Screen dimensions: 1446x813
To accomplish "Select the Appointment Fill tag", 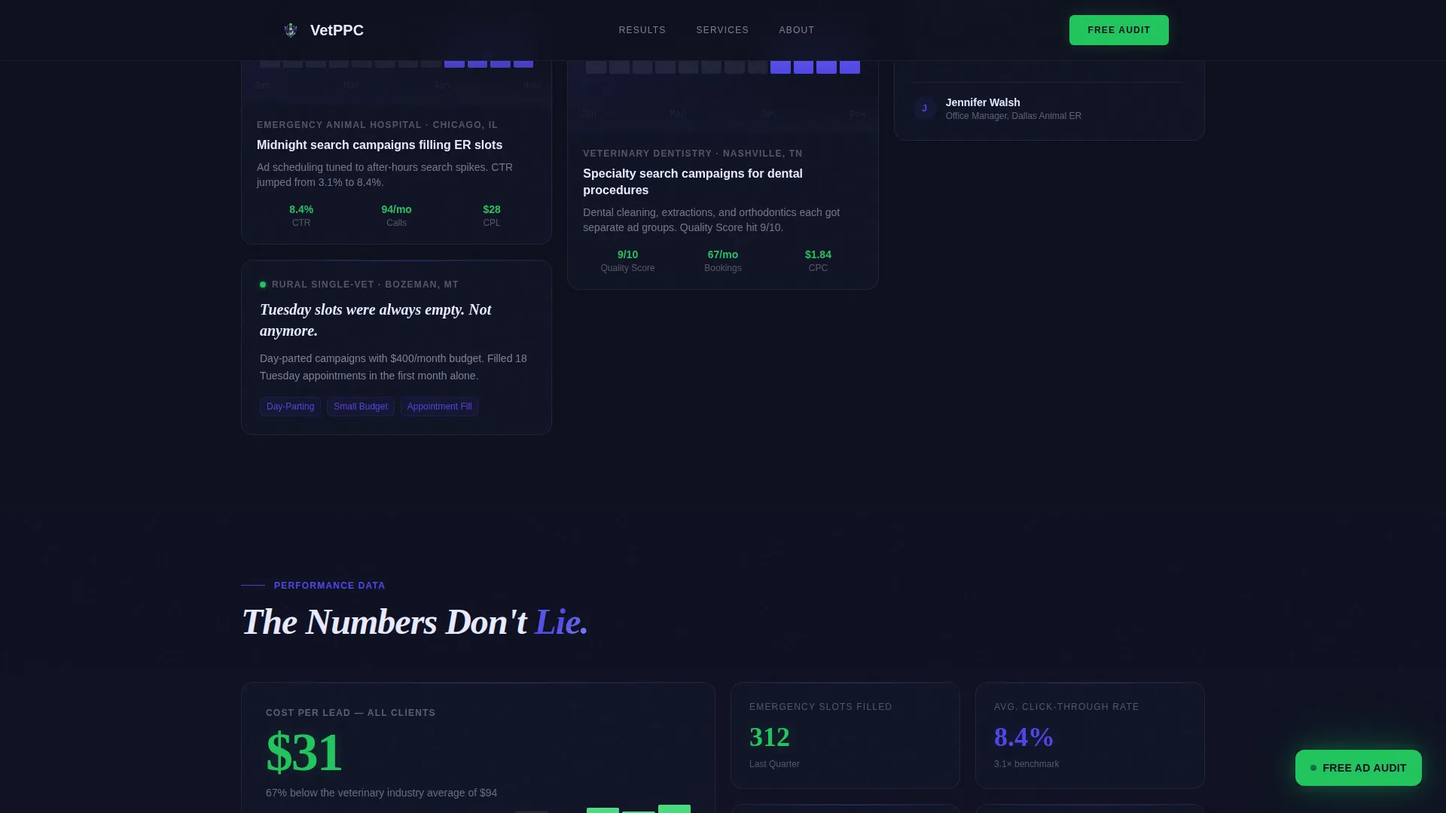I will tap(439, 406).
